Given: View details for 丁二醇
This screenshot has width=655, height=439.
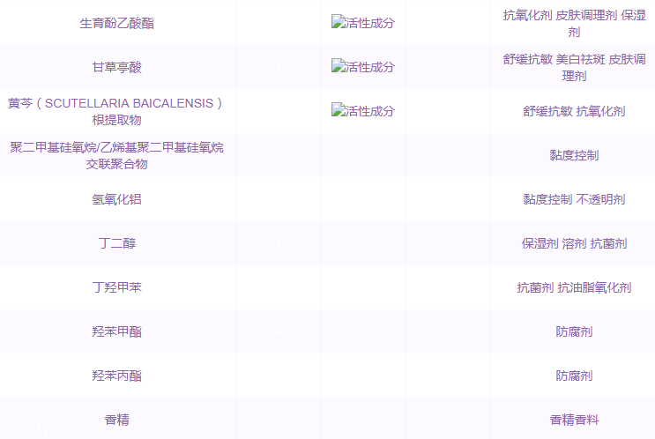Looking at the screenshot, I should tap(116, 243).
